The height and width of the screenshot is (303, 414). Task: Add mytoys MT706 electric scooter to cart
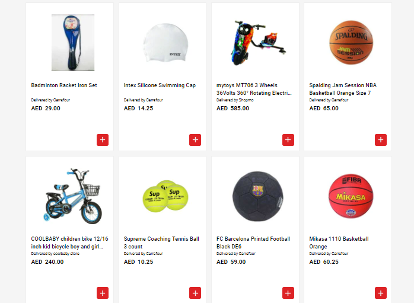[288, 140]
